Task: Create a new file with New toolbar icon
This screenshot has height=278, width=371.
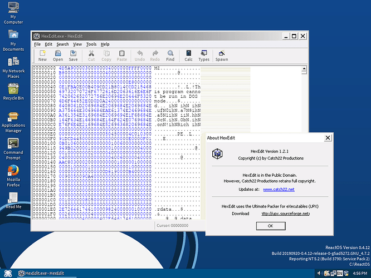Action: click(x=42, y=56)
